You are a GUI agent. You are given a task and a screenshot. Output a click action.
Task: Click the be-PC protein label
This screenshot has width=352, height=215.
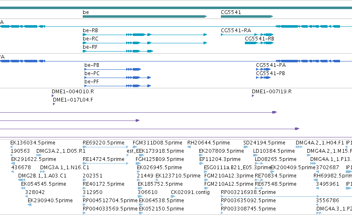click(x=92, y=73)
